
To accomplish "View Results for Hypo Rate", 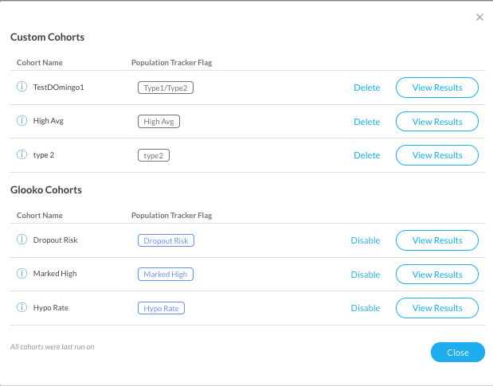I will (x=437, y=308).
